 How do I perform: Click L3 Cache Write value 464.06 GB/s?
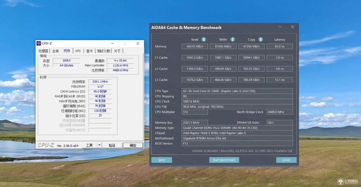tap(223, 80)
